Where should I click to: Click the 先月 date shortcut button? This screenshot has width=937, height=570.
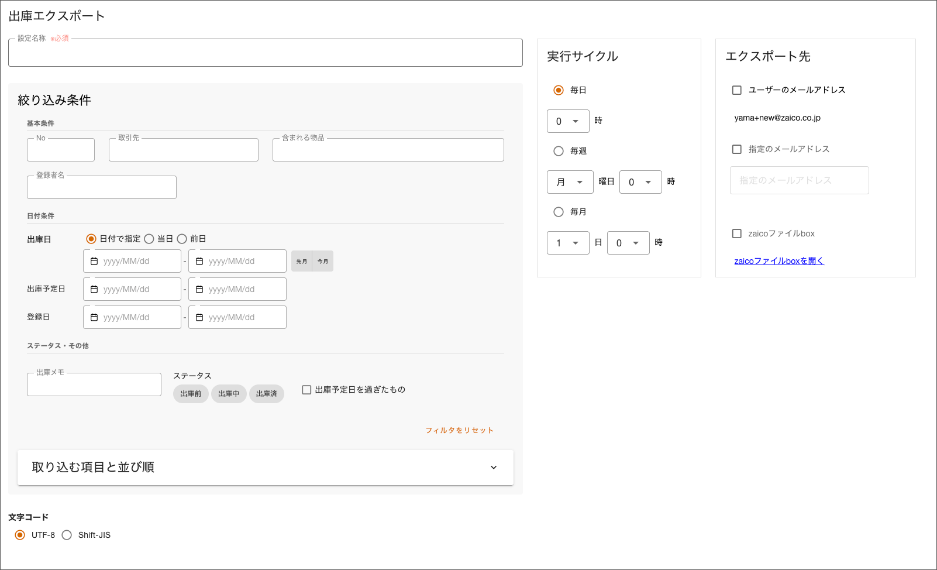(302, 262)
